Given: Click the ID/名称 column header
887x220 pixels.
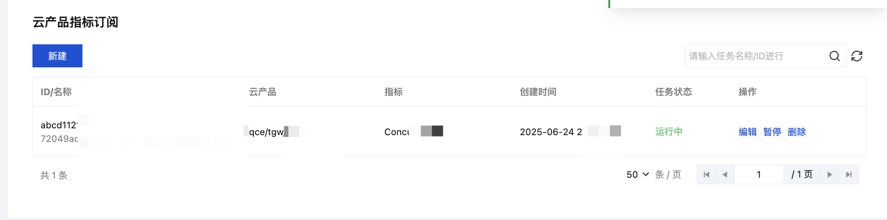Looking at the screenshot, I should (x=56, y=92).
